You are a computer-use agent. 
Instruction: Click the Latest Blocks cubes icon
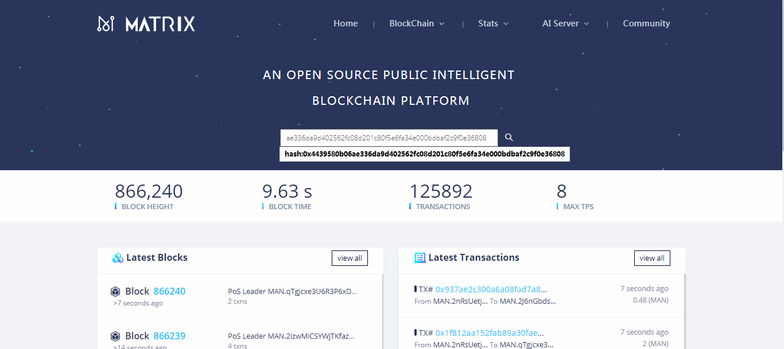118,258
